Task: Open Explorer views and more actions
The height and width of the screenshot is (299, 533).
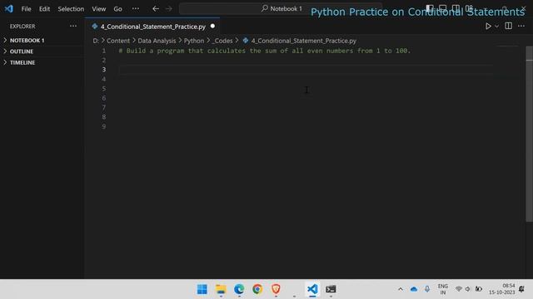Action: 73,26
